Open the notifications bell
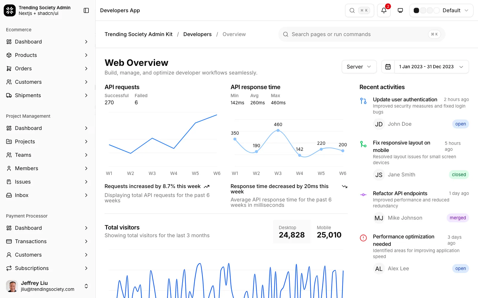 [384, 10]
